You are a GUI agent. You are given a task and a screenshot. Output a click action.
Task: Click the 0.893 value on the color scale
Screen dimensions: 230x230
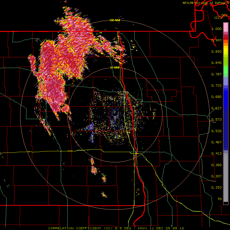click(x=216, y=51)
